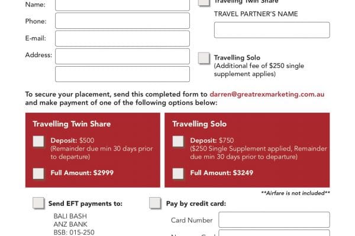
Task: Click the Card Number input field
Action: point(274,219)
